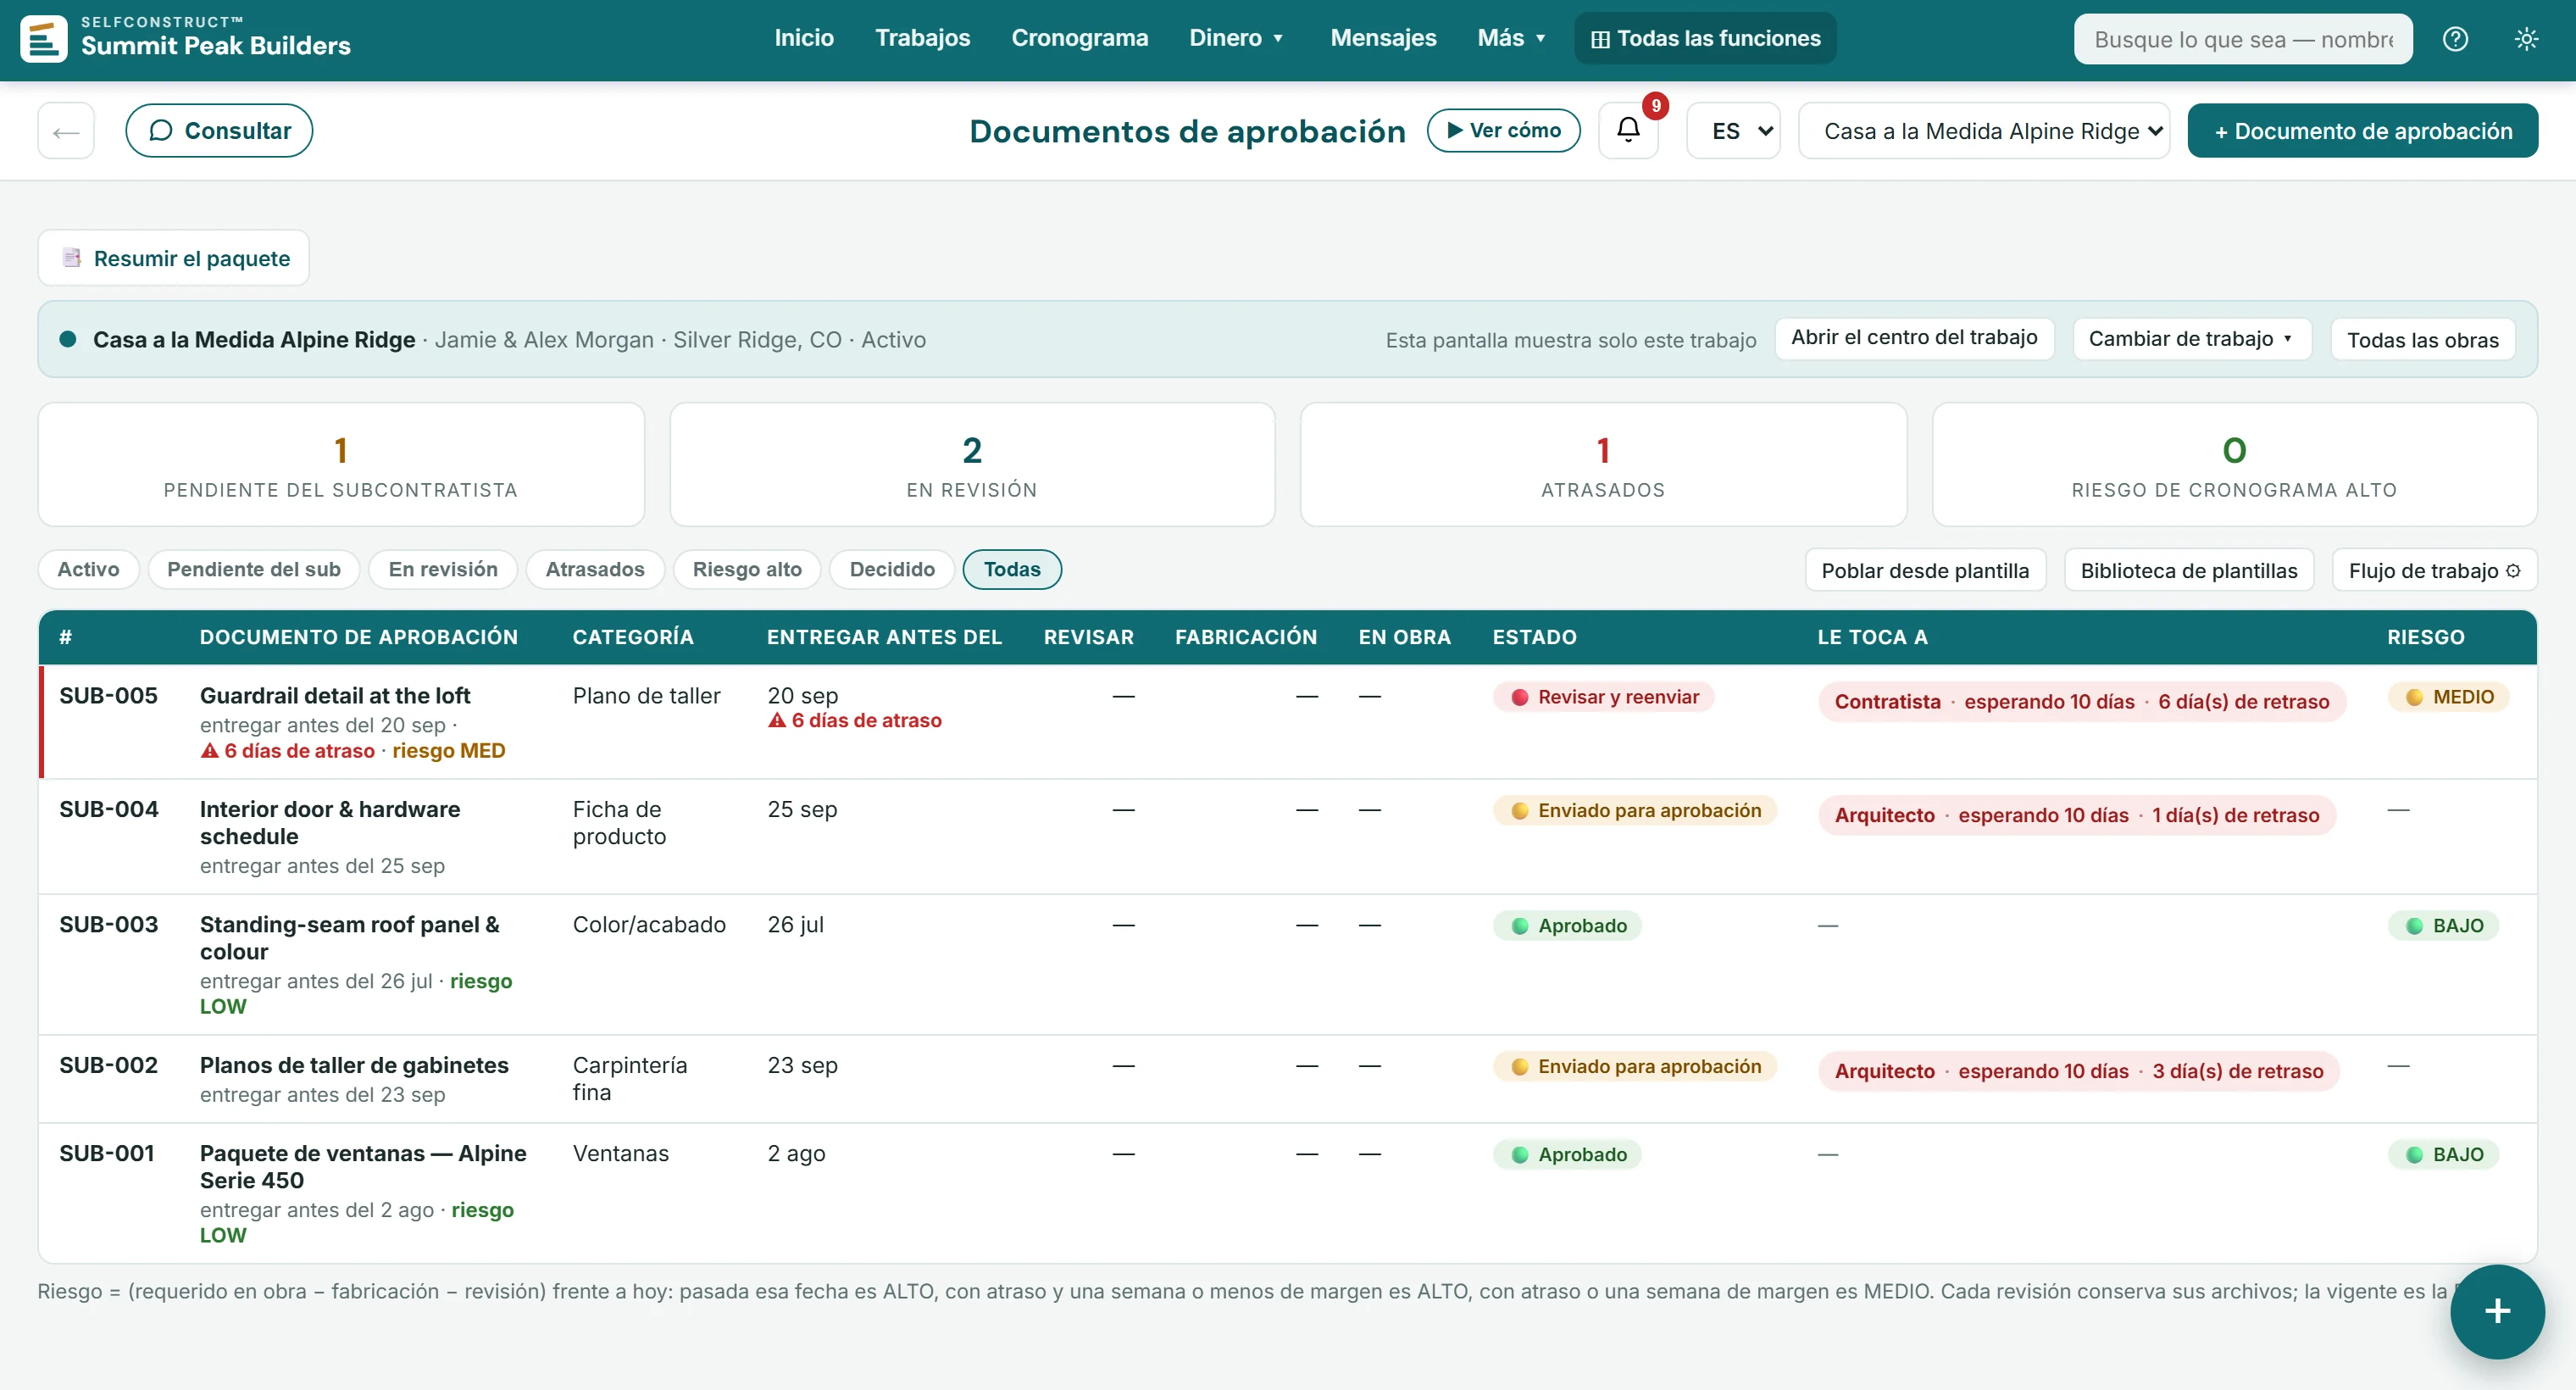Open the notifications bell with 9 badge
2576x1390 pixels.
tap(1629, 130)
